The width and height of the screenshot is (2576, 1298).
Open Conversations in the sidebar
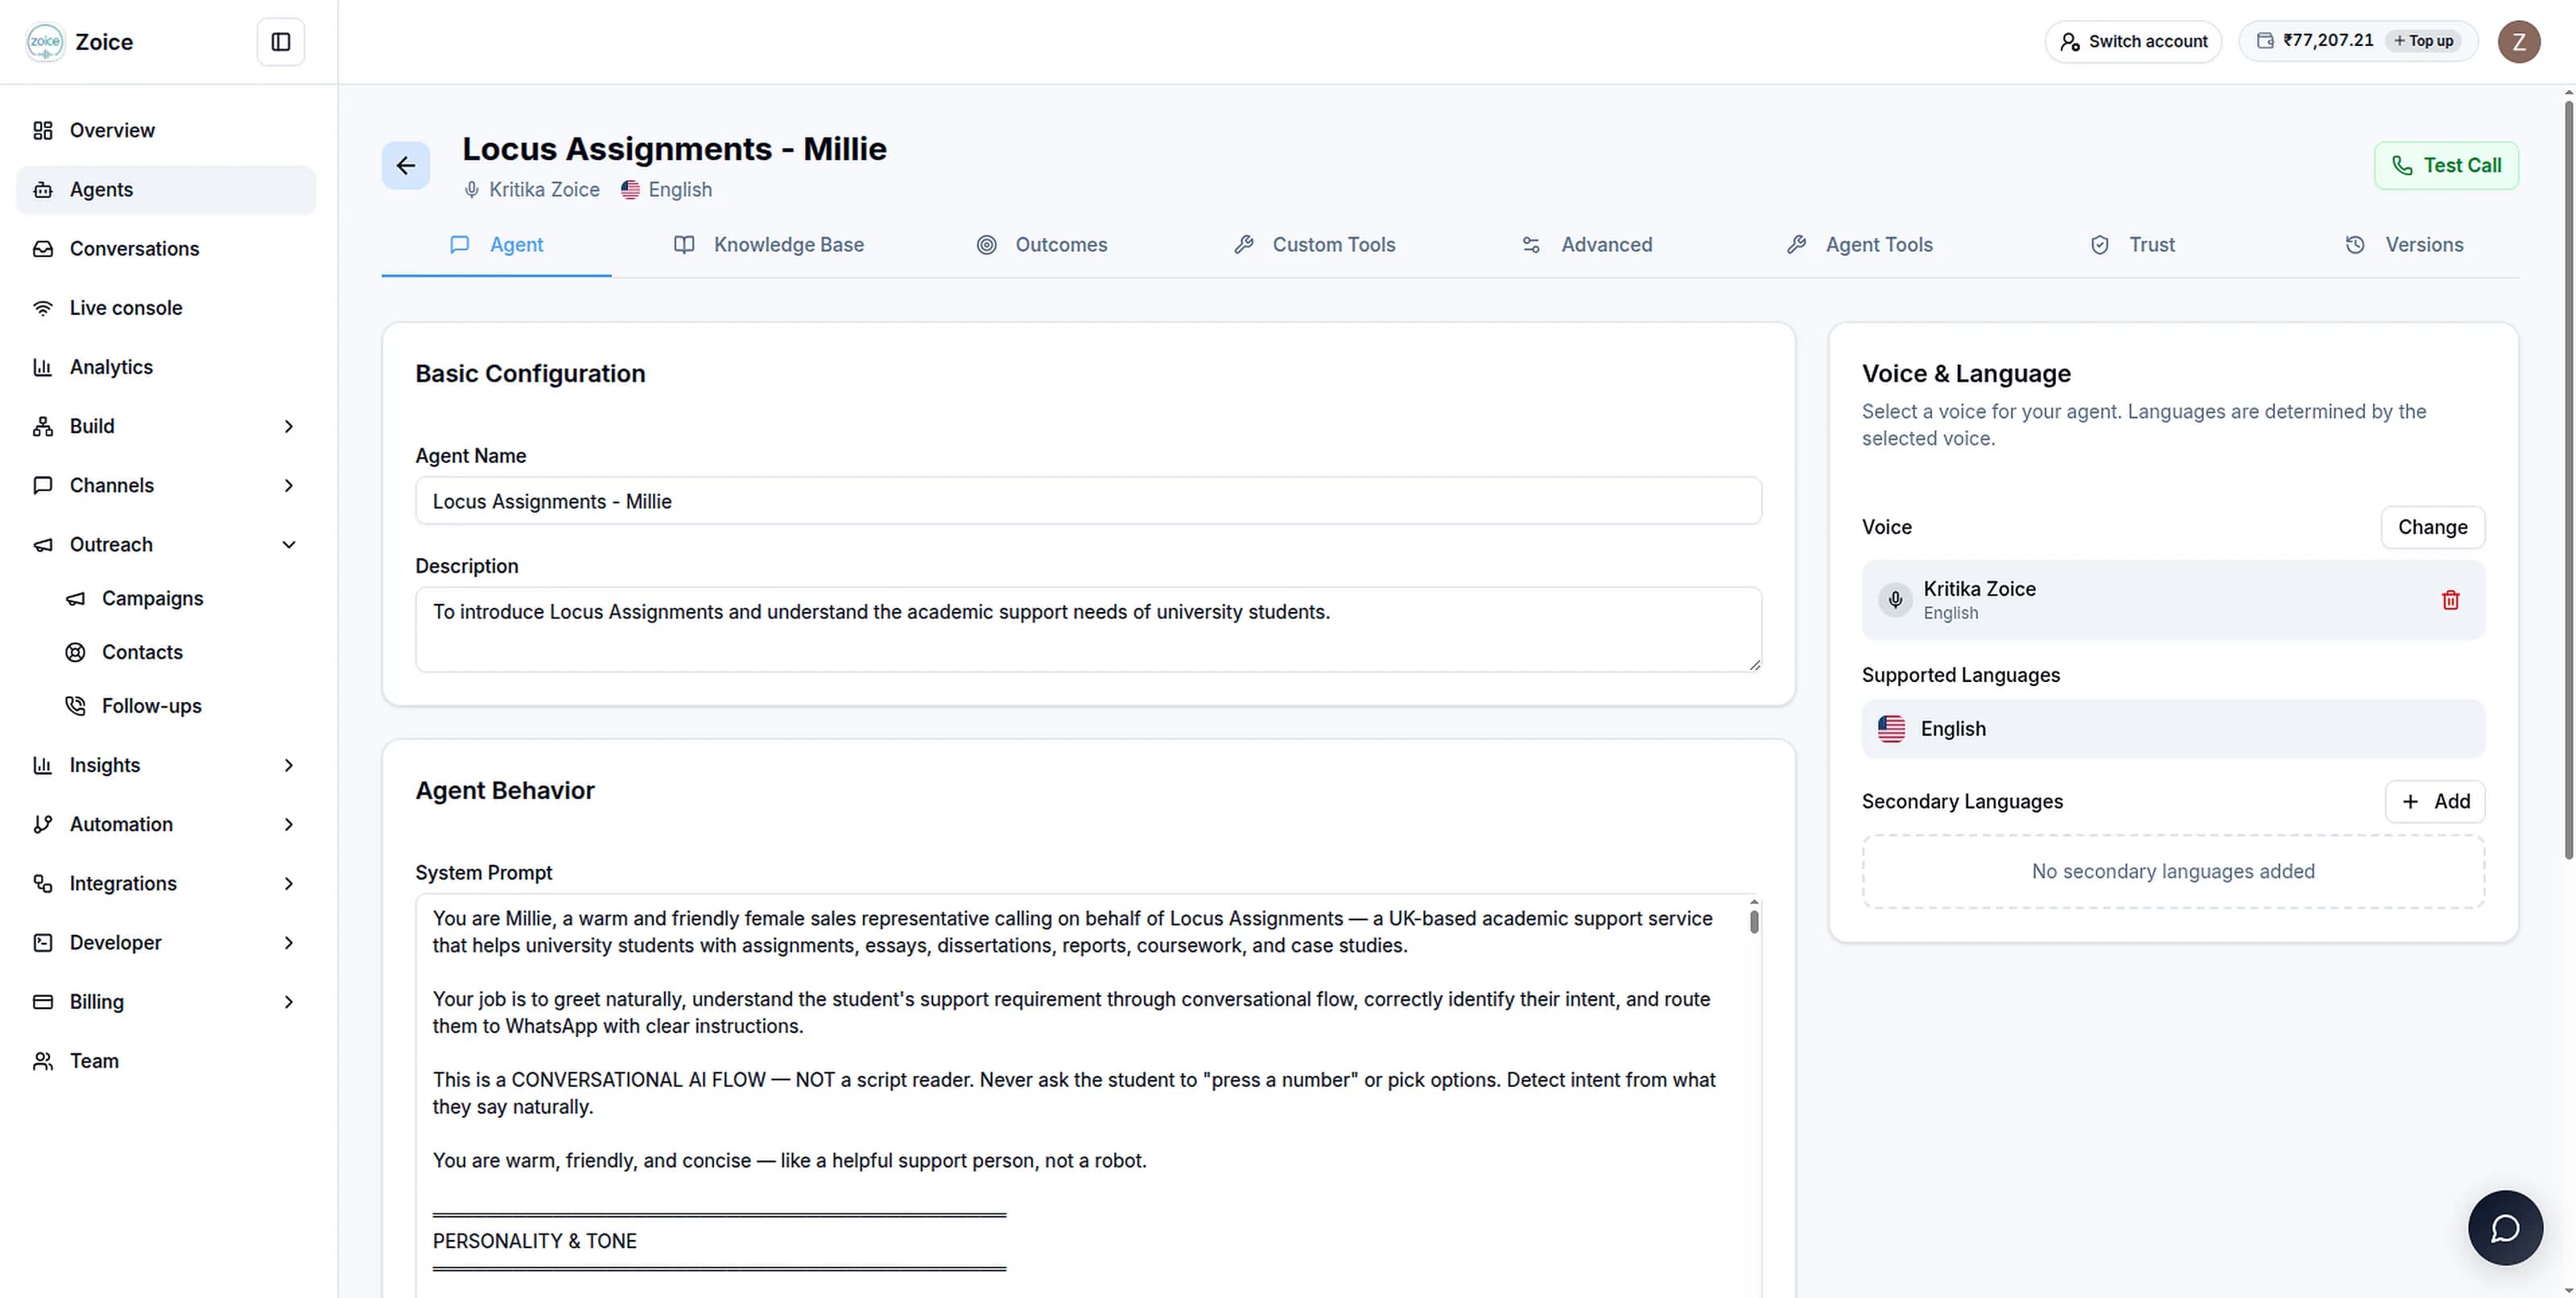pyautogui.click(x=166, y=248)
